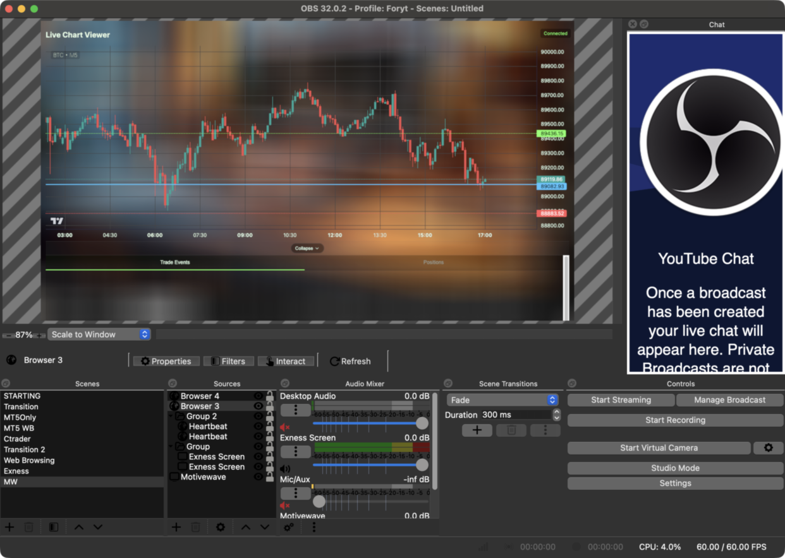Enable Studio Mode
The image size is (785, 558).
pyautogui.click(x=675, y=468)
